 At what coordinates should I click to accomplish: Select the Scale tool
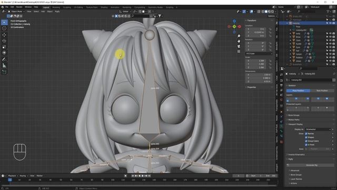coord(4,47)
